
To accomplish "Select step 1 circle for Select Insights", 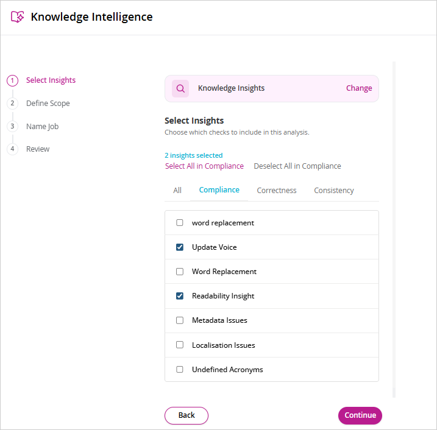I will click(12, 80).
